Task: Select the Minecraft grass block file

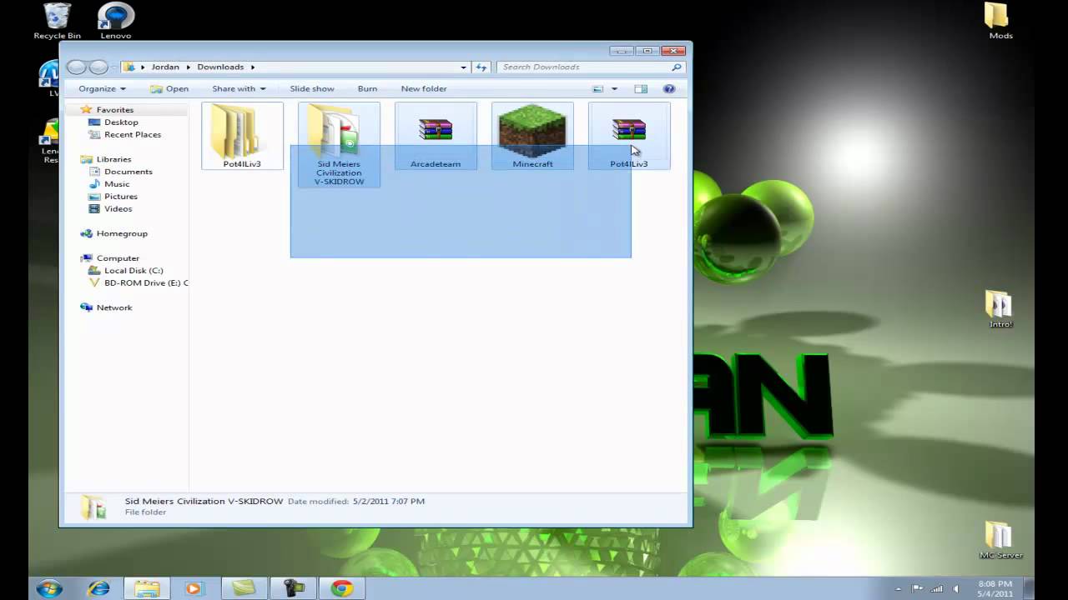Action: coord(532,136)
